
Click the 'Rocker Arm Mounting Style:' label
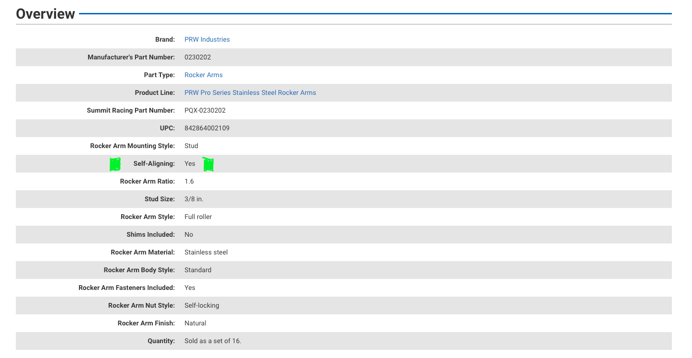133,146
